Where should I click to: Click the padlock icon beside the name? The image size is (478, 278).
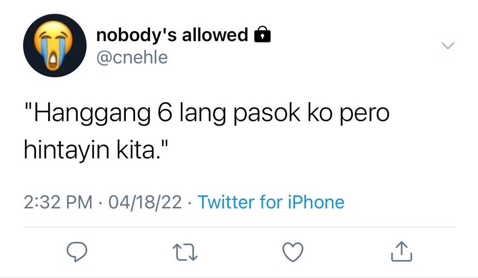tap(262, 35)
